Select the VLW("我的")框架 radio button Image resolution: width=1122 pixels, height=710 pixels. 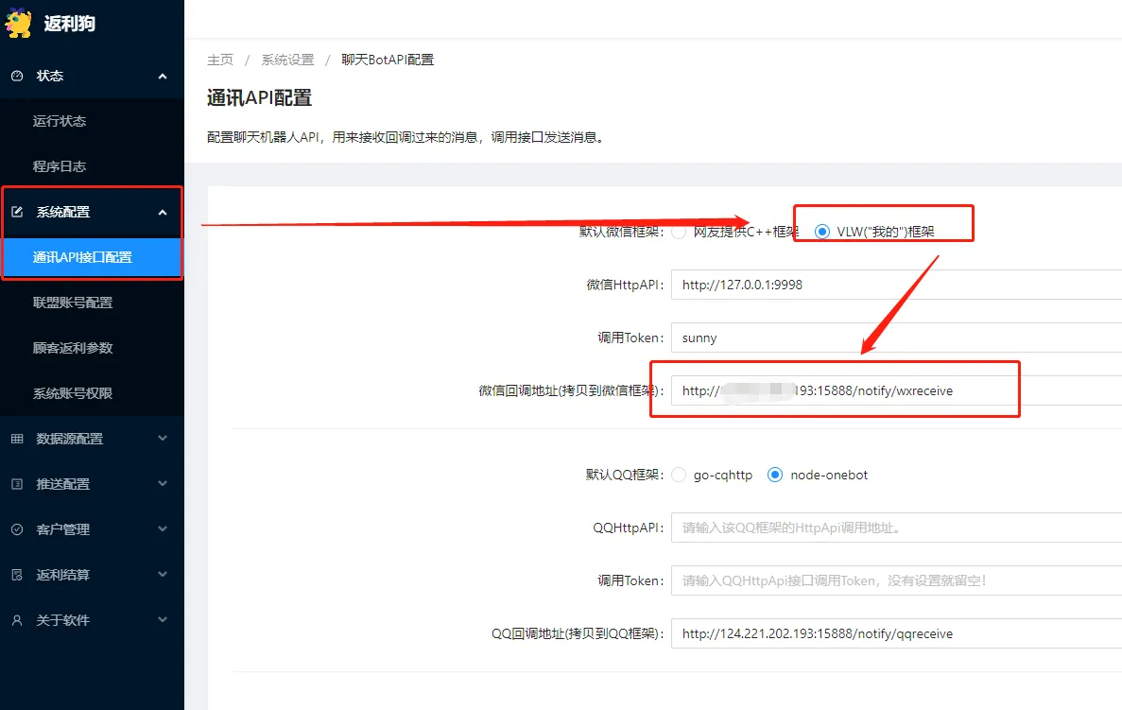point(822,232)
